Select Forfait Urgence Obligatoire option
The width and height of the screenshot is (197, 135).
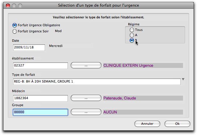[x=15, y=25]
